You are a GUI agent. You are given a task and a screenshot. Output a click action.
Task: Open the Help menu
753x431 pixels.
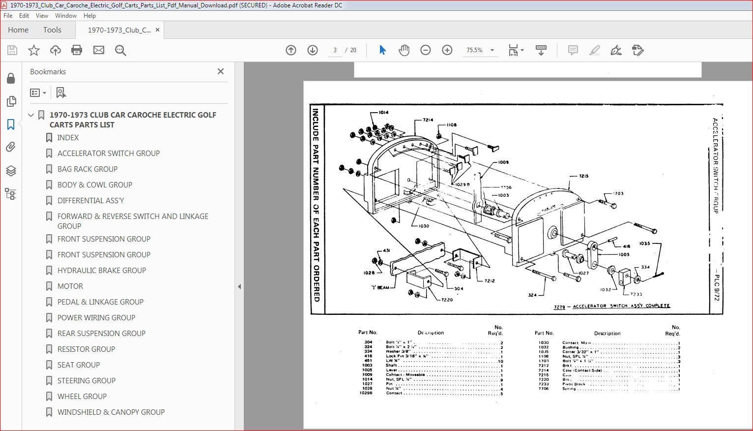click(x=89, y=16)
